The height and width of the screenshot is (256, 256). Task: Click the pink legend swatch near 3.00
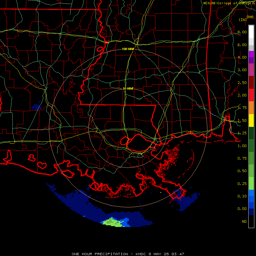(251, 70)
